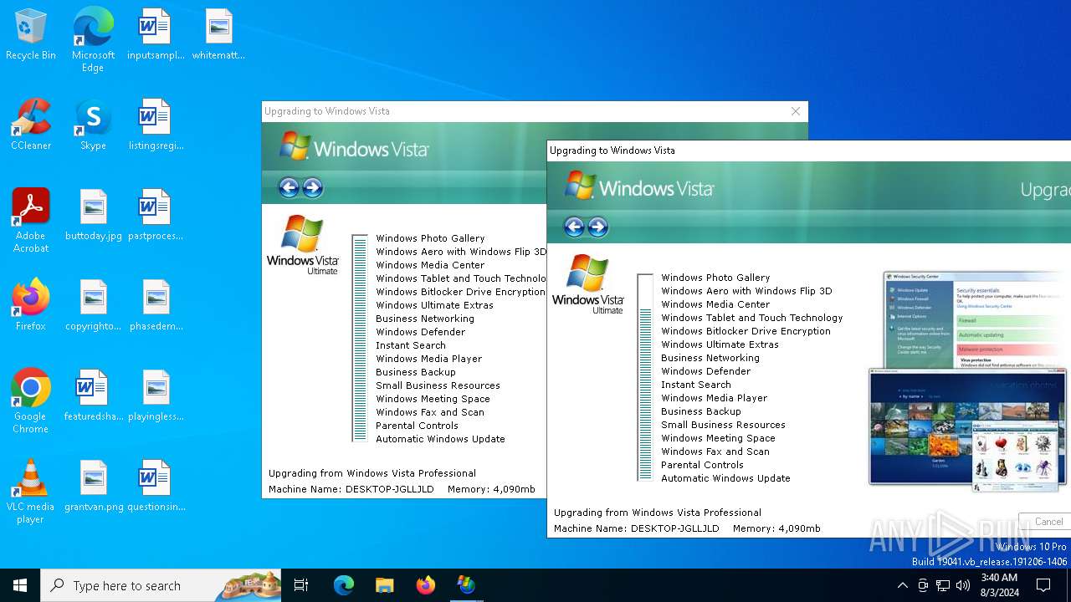1071x602 pixels.
Task: Click 'Upgrading from Windows Vista Professional' in front window
Action: click(658, 513)
